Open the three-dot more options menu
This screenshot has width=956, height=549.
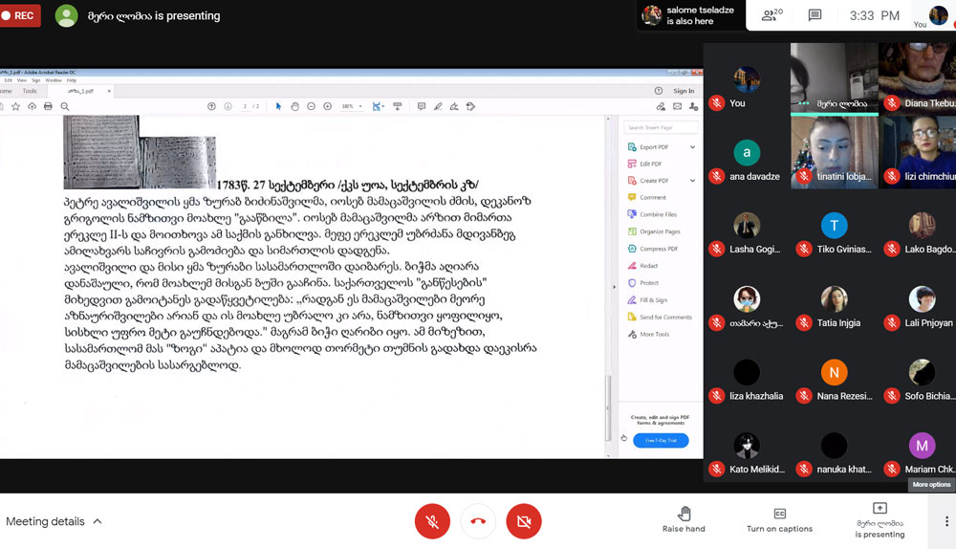pyautogui.click(x=946, y=521)
